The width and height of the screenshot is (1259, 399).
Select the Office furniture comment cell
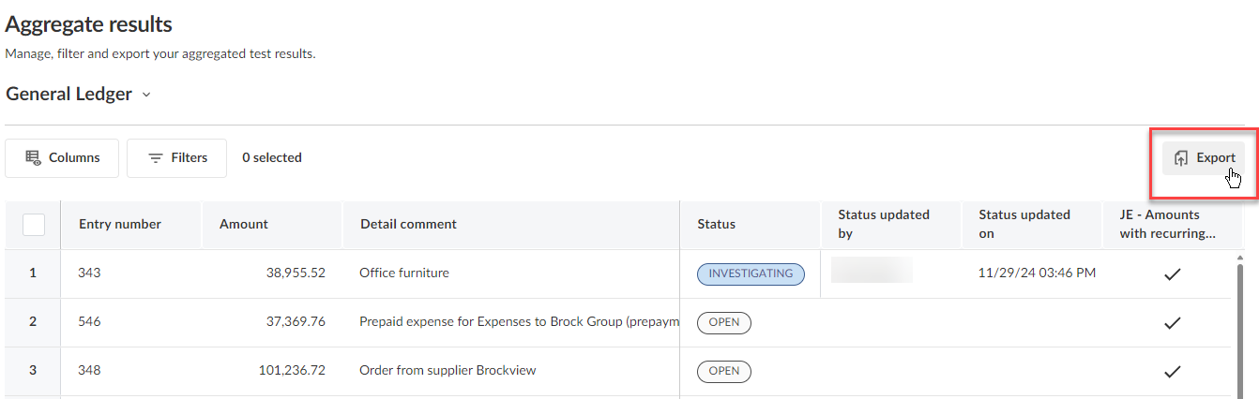(x=404, y=273)
